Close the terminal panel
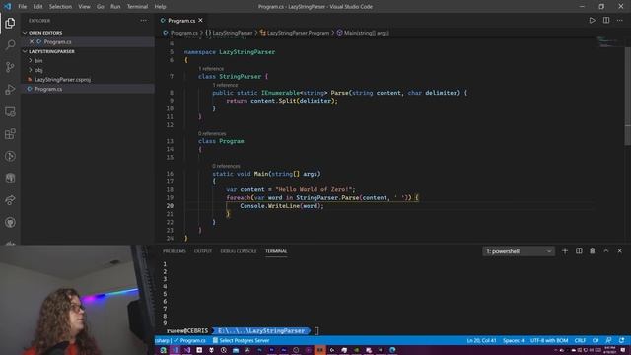This screenshot has width=631, height=355. pyautogui.click(x=620, y=251)
